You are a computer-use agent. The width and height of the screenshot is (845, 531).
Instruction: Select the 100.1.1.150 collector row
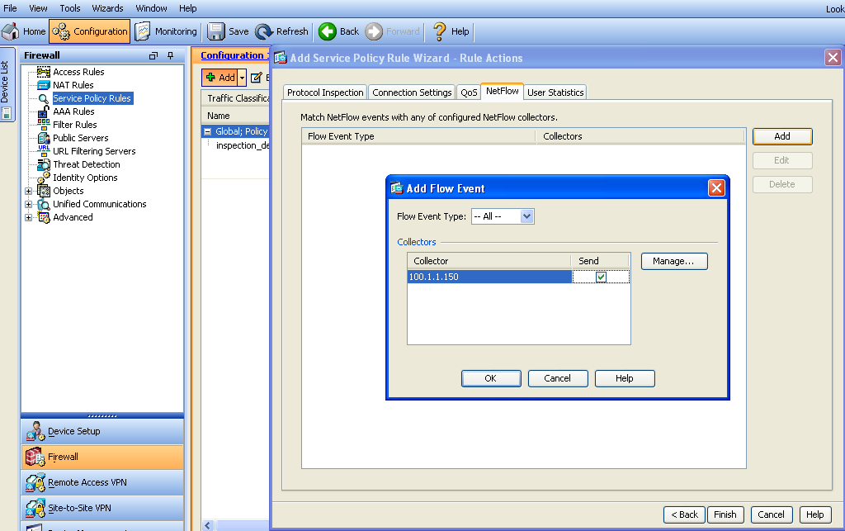(x=487, y=277)
